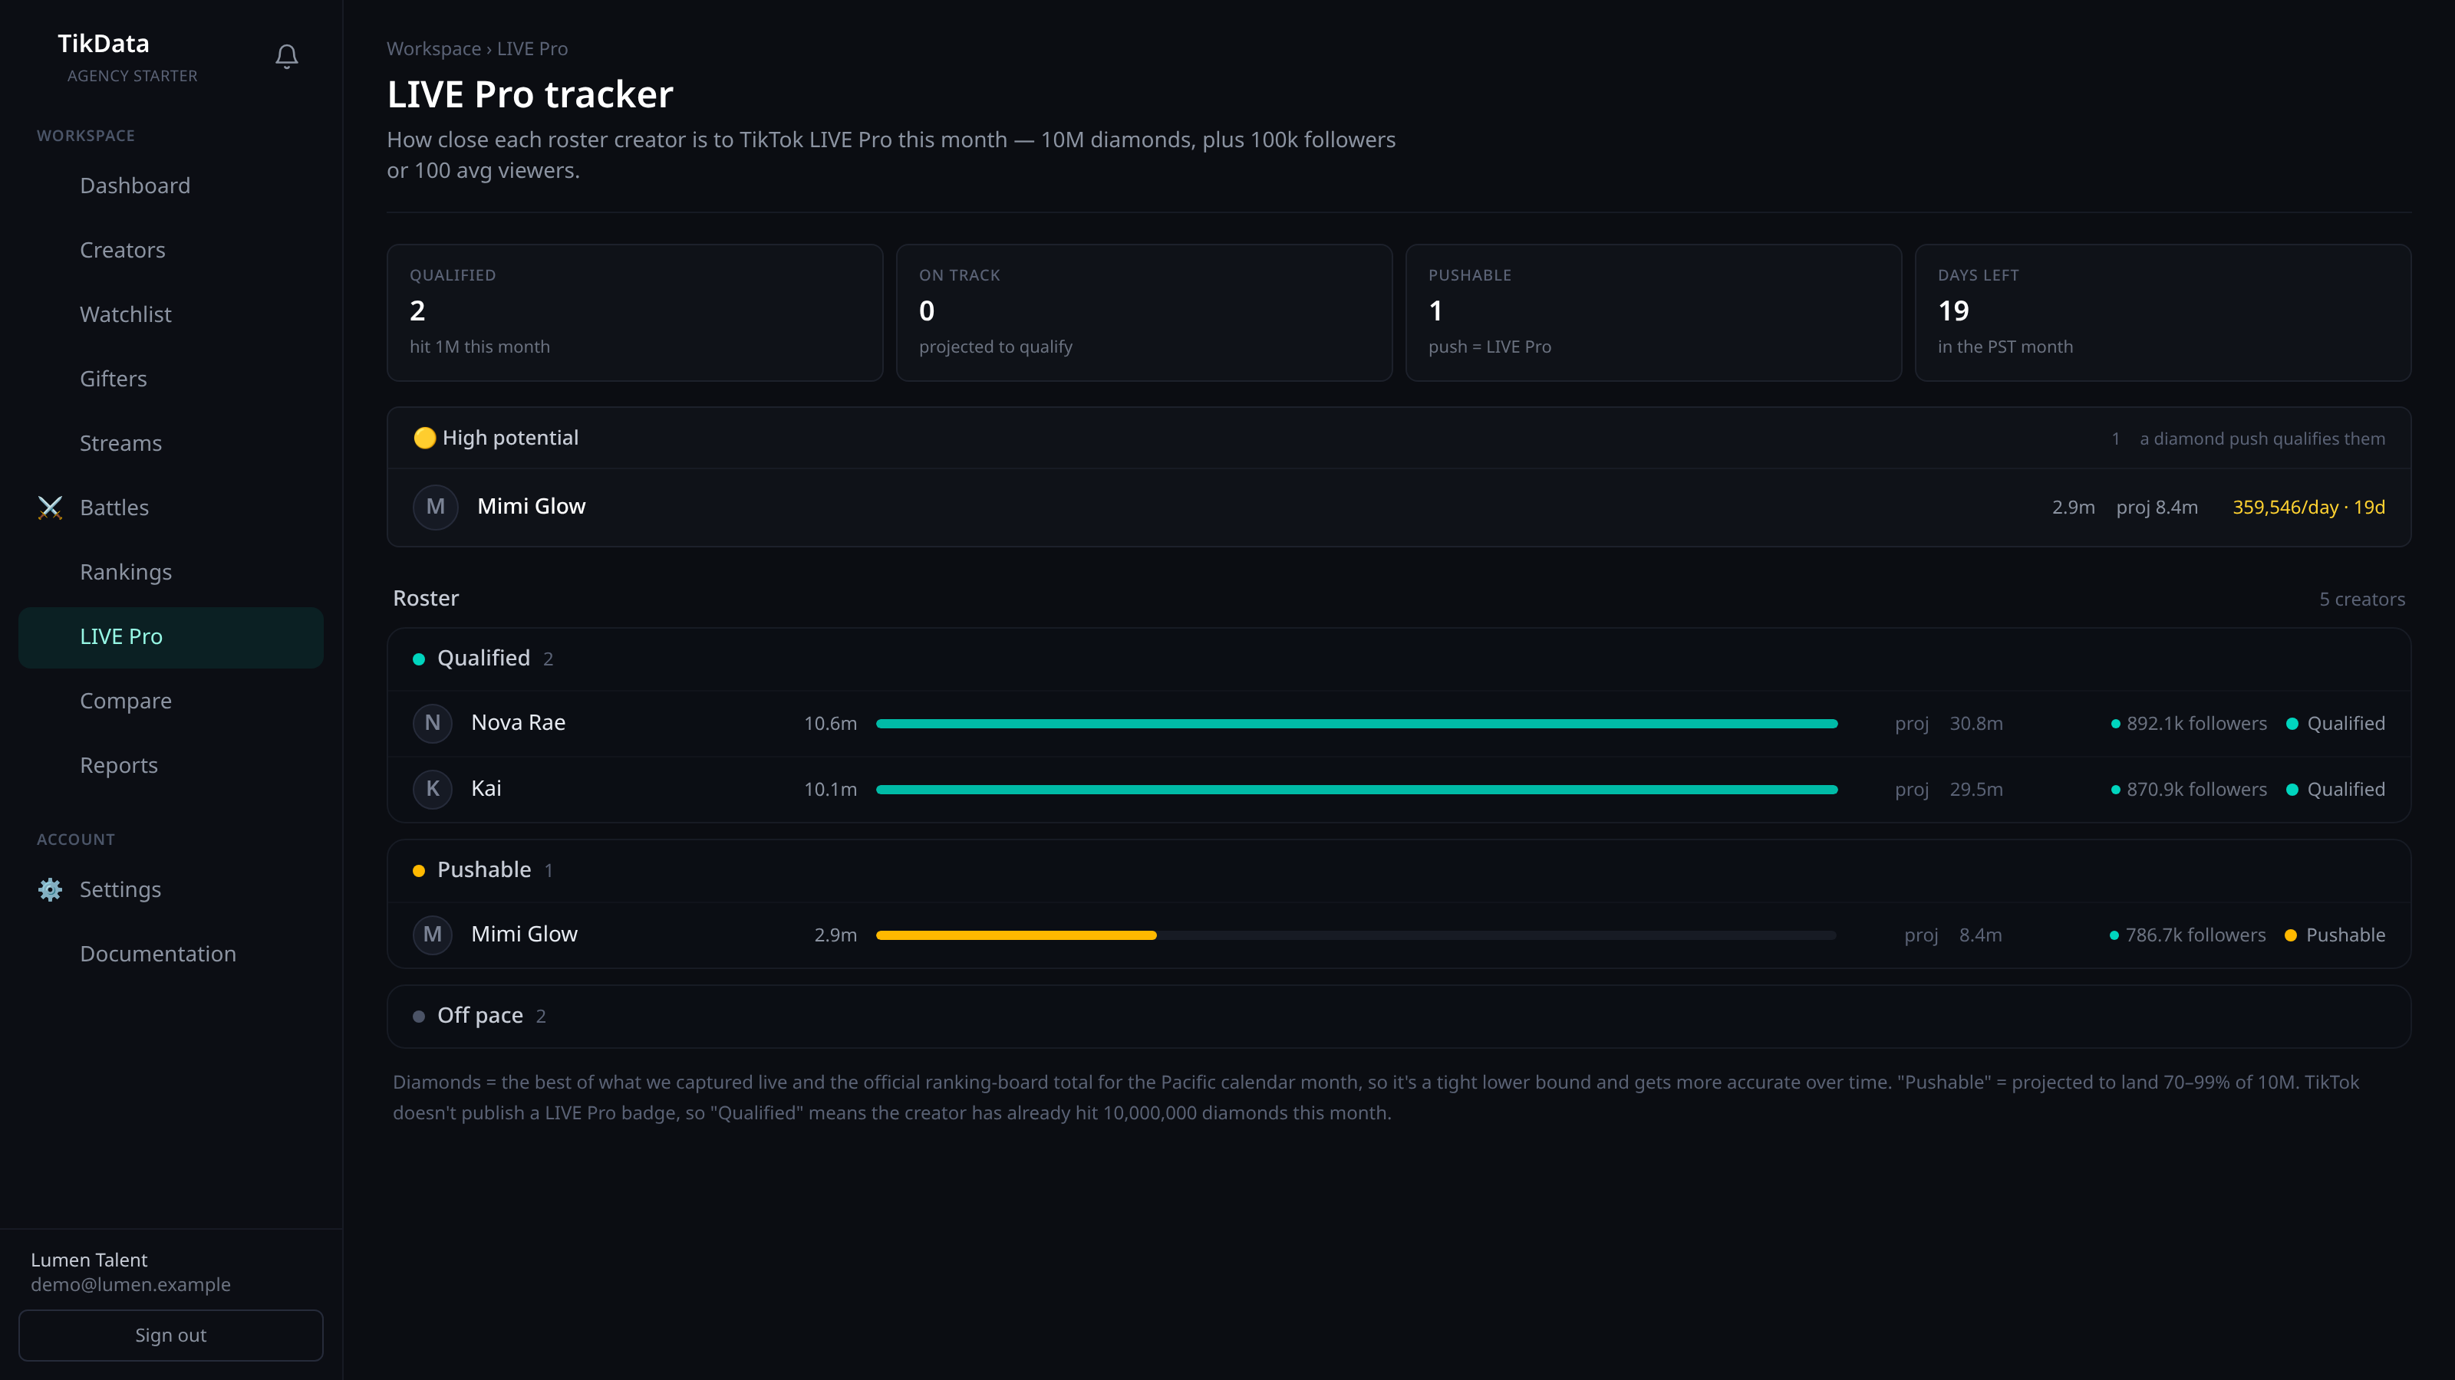Click the yellow High potential dot icon

[x=424, y=438]
